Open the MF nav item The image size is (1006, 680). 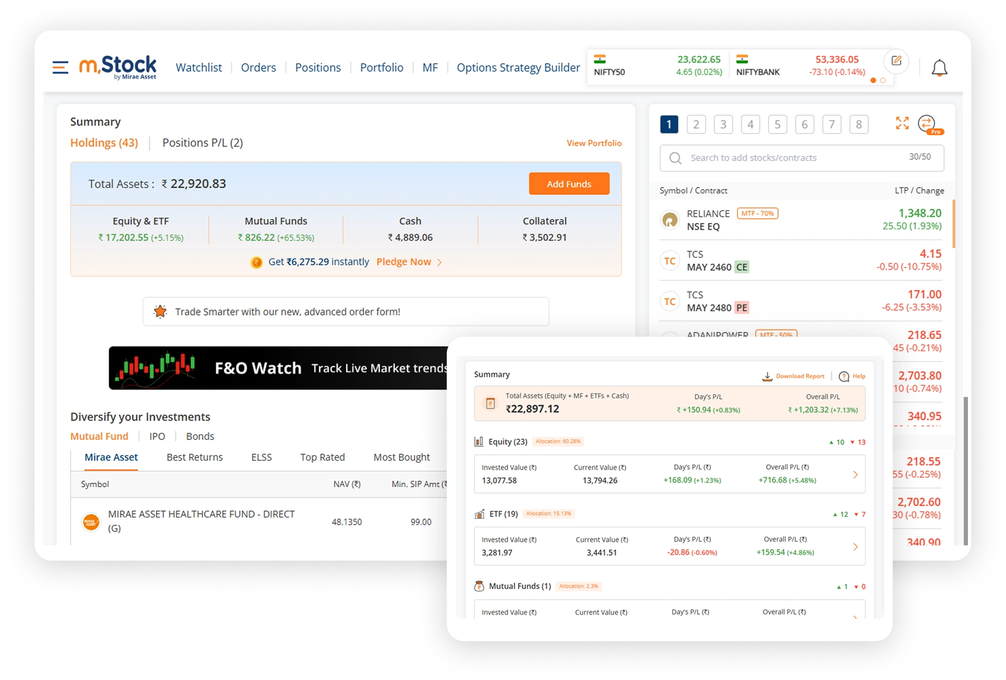pos(430,68)
